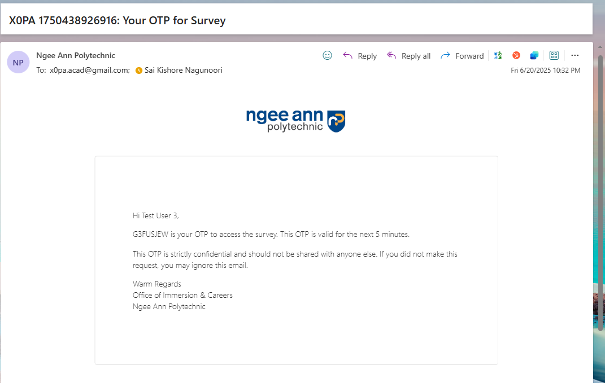The width and height of the screenshot is (605, 383).
Task: Open the Apps grid icon
Action: point(554,55)
